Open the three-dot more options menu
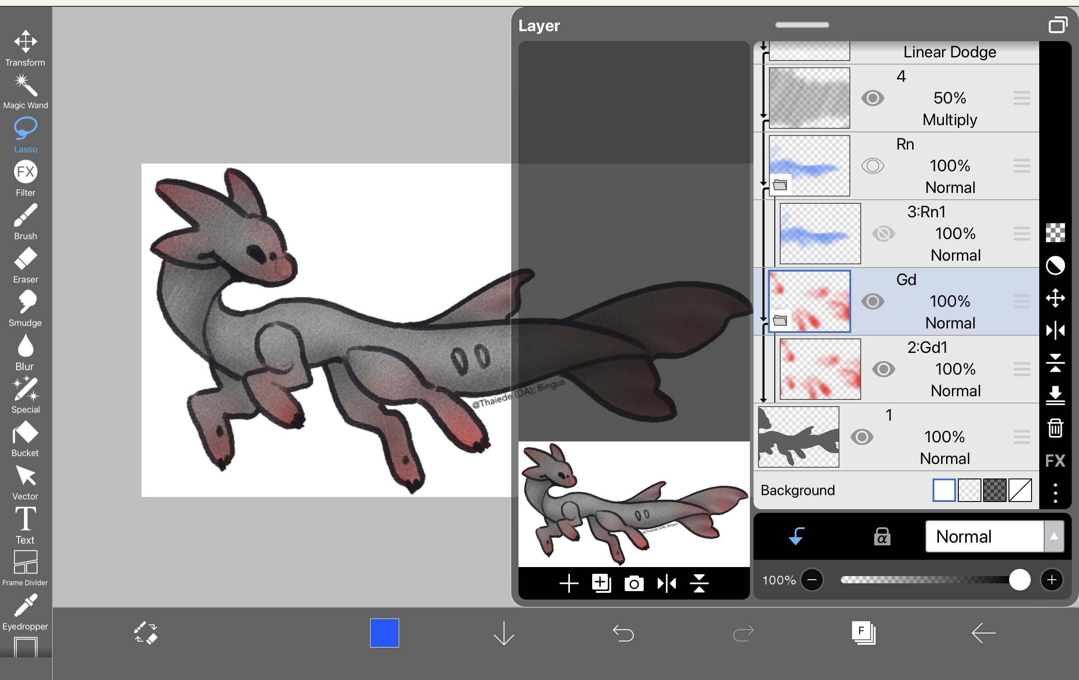This screenshot has width=1079, height=680. (x=1055, y=493)
